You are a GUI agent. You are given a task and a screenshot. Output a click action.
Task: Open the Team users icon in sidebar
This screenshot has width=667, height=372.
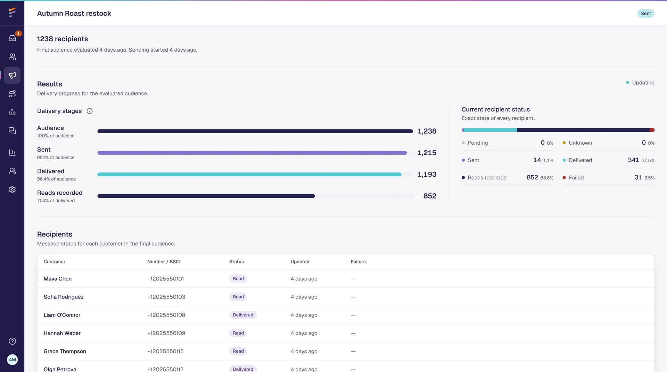pyautogui.click(x=12, y=171)
